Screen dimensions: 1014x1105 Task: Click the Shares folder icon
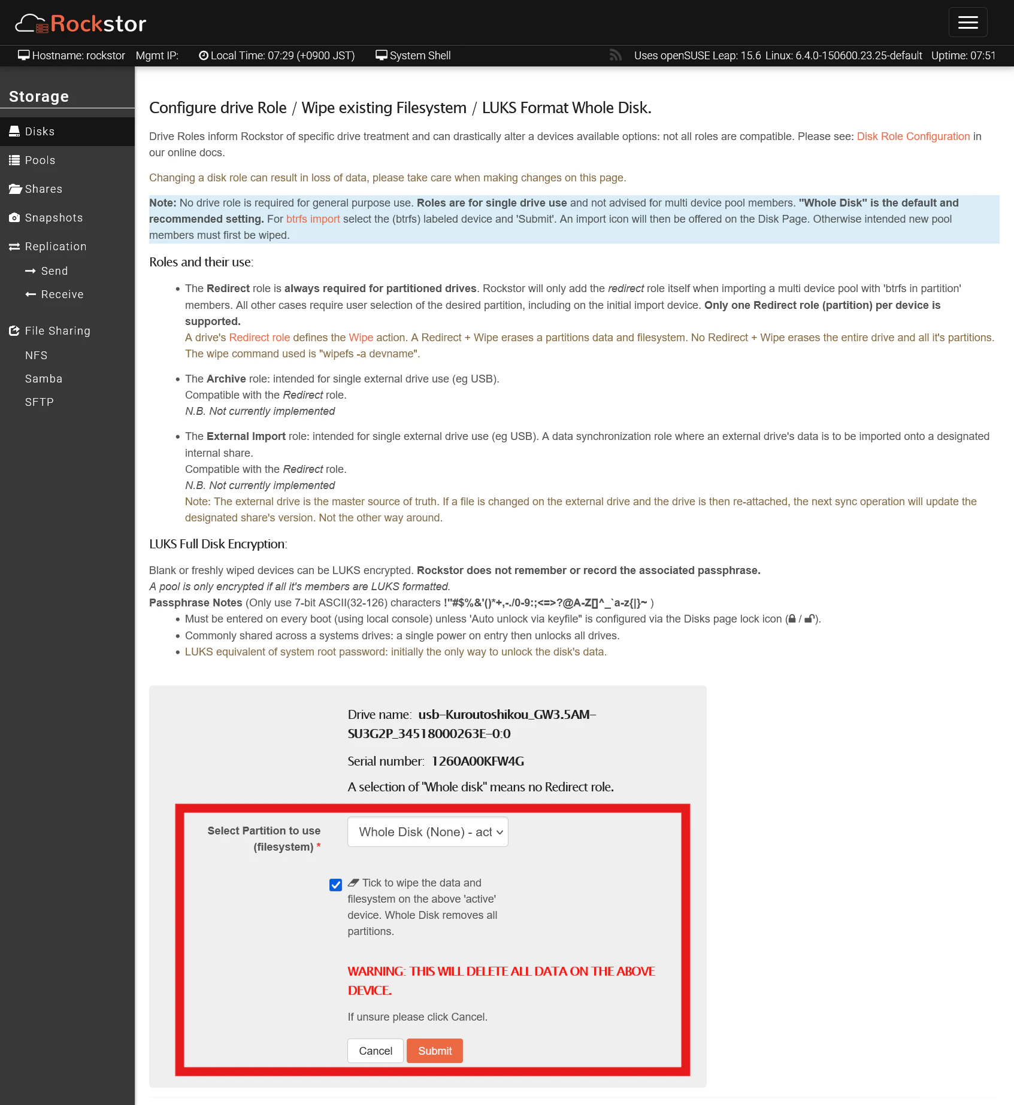click(15, 189)
